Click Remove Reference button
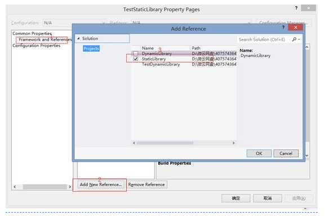The height and width of the screenshot is (216, 334). [146, 184]
